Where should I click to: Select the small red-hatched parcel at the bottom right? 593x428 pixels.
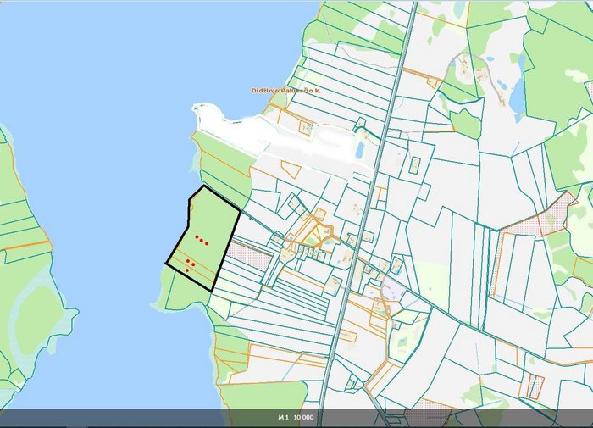(535, 386)
